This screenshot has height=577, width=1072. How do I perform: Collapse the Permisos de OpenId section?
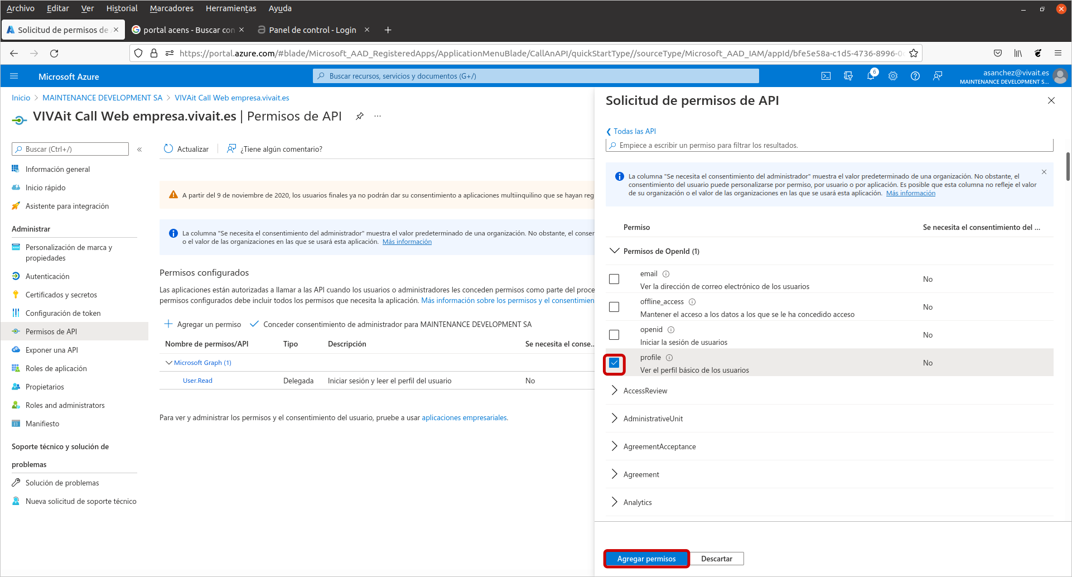[x=615, y=251]
